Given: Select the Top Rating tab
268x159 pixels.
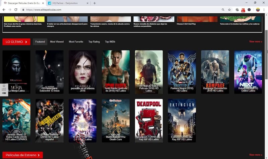Looking at the screenshot, I should pos(94,42).
